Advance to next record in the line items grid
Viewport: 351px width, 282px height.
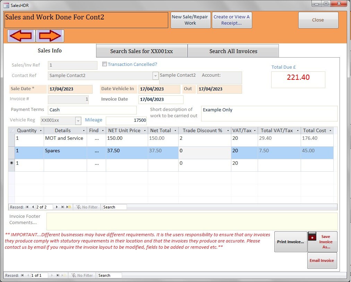pyautogui.click(x=57, y=207)
